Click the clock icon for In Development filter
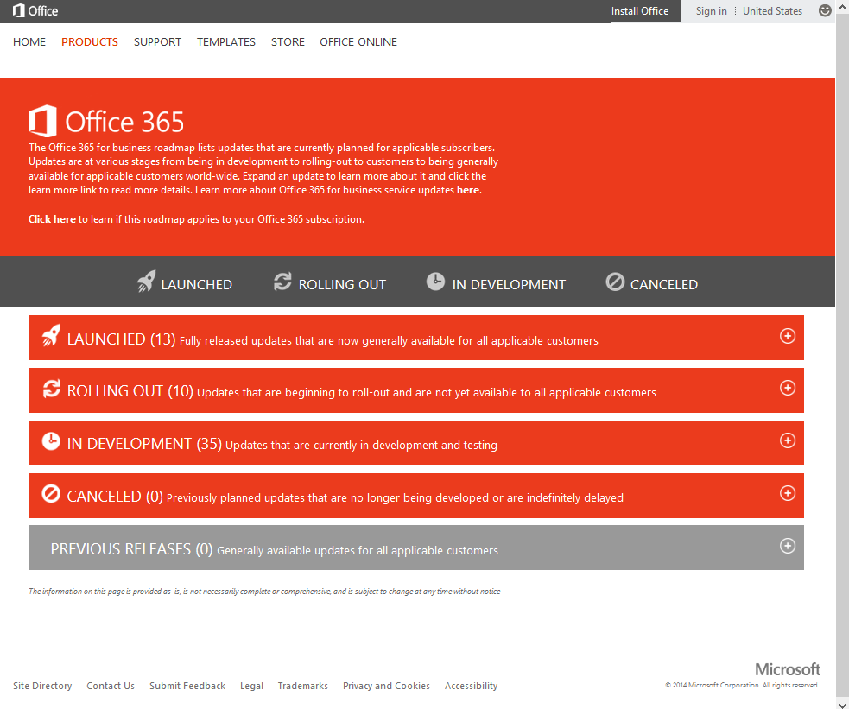 tap(435, 282)
